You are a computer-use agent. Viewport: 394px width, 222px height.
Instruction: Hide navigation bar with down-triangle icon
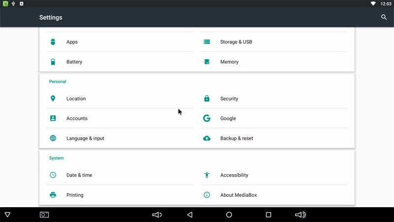coord(7,215)
